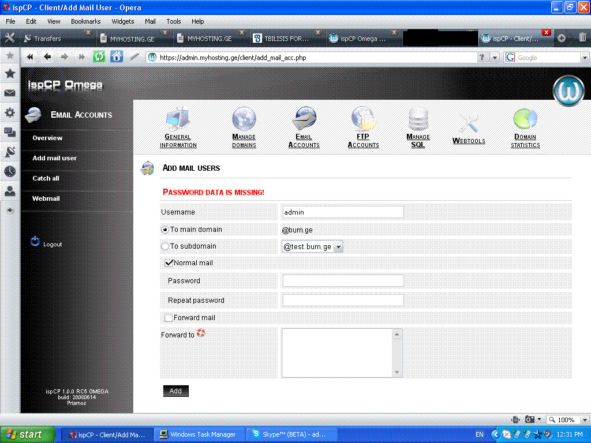591x443 pixels.
Task: Open the File menu
Action: (10, 21)
